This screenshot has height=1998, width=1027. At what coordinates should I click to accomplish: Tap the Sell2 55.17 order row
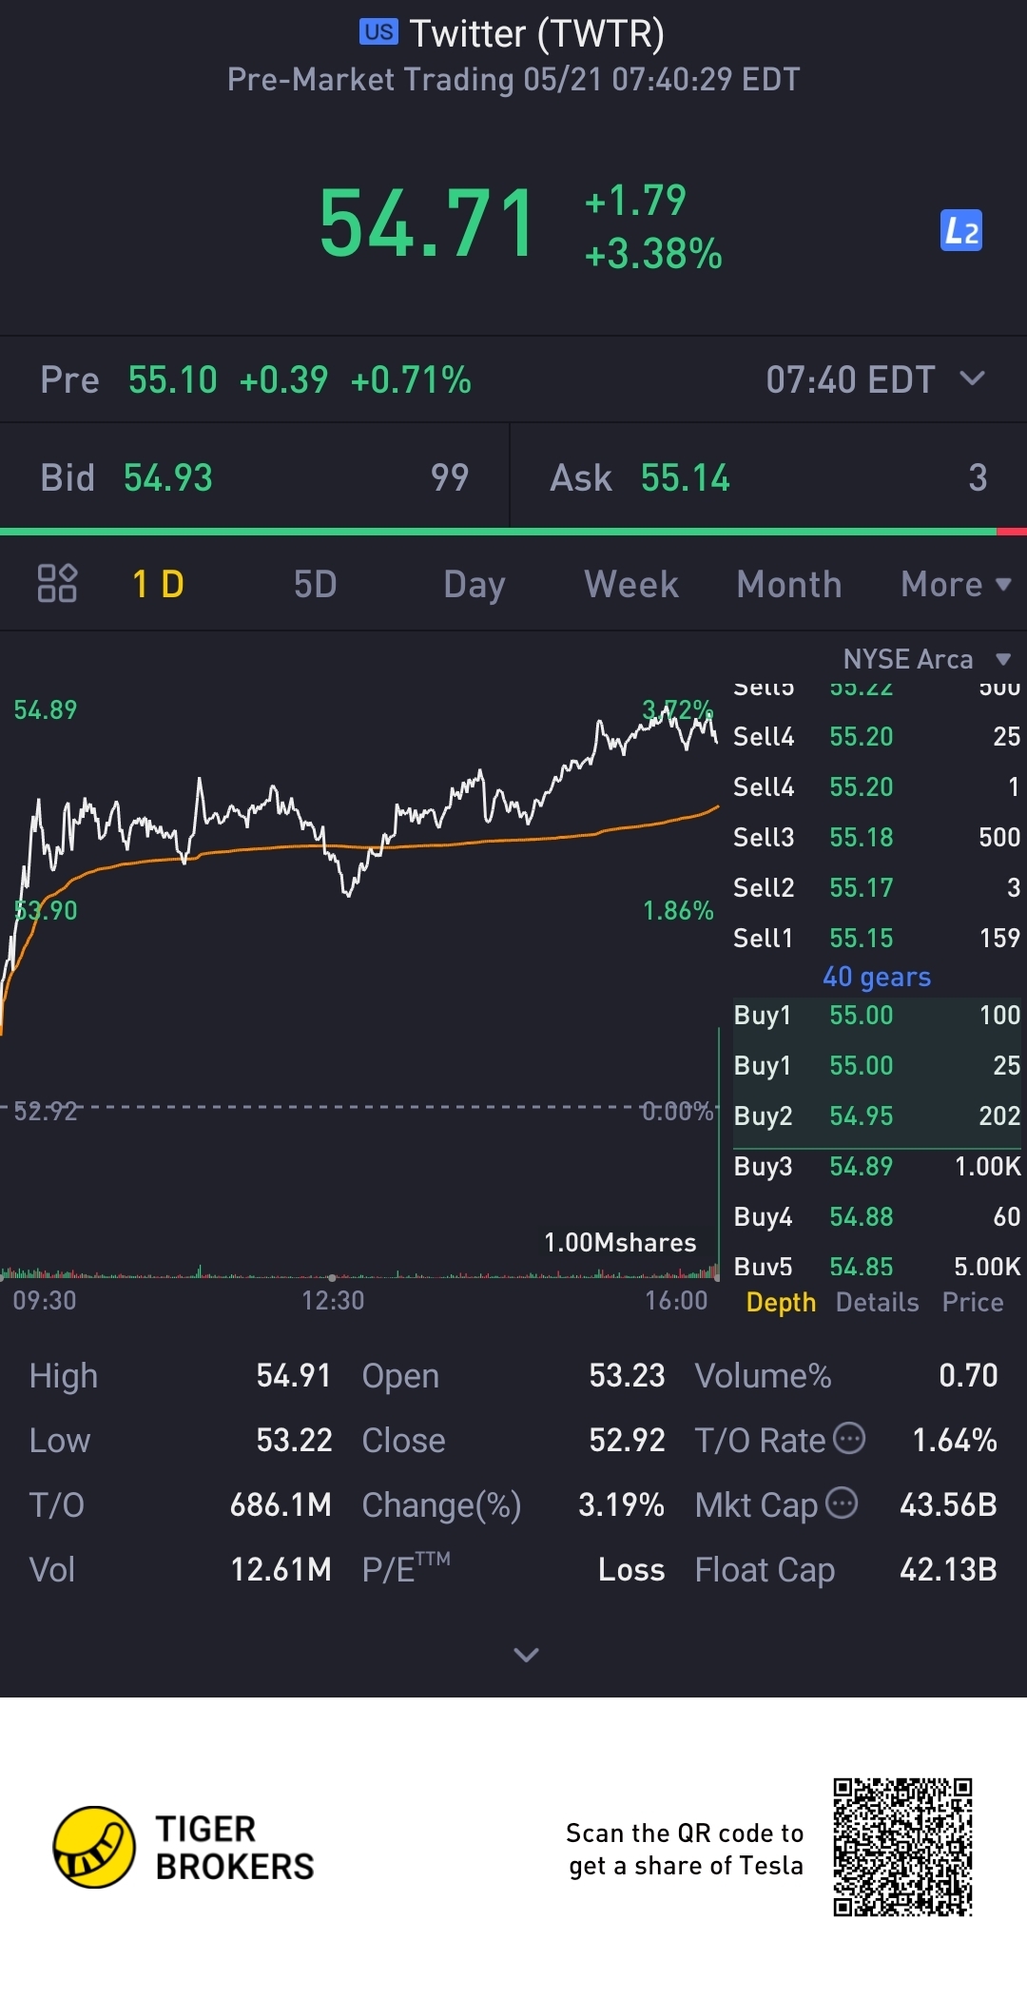tap(877, 887)
